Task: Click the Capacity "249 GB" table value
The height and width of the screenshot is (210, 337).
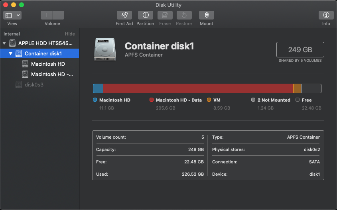Action: [x=196, y=149]
